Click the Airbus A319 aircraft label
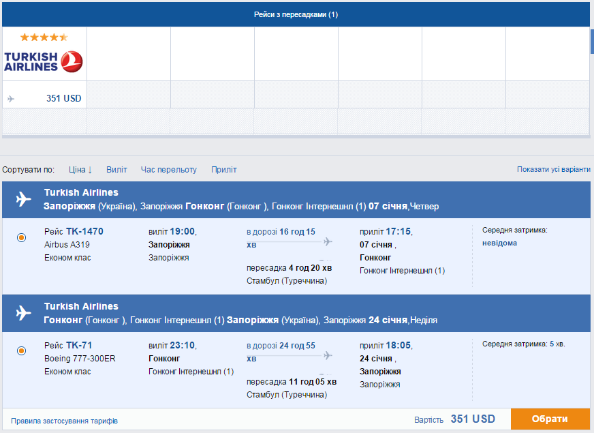The width and height of the screenshot is (594, 433). point(67,245)
